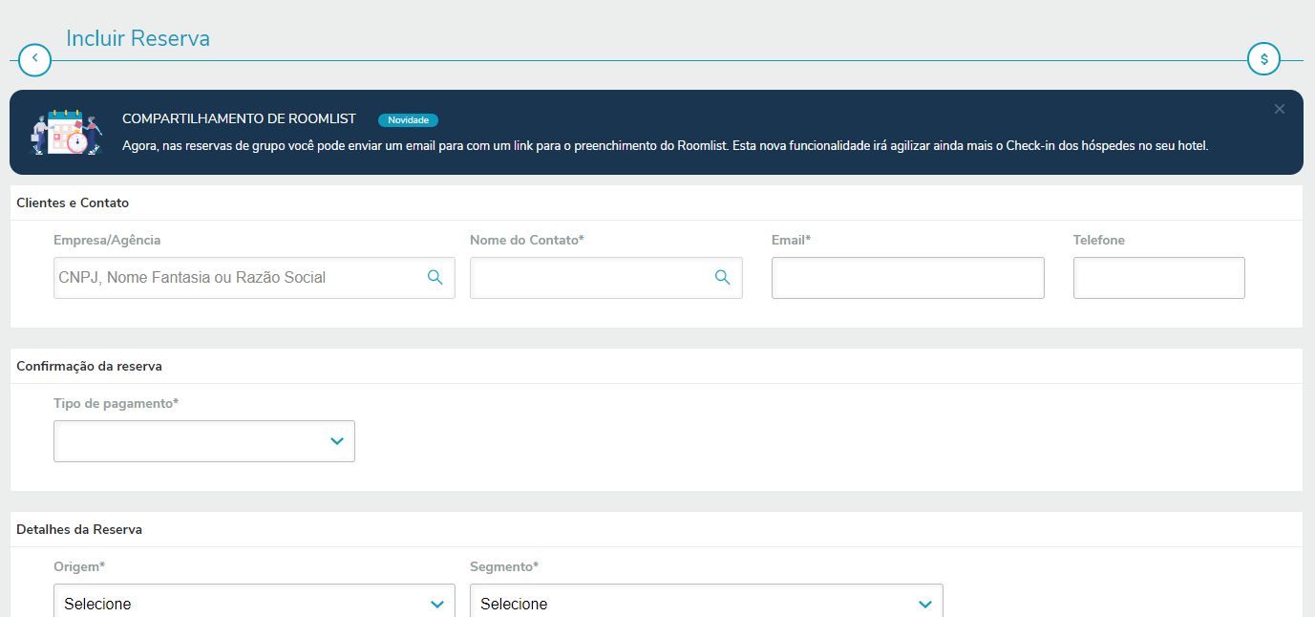Click the Telefone field label

tap(1099, 240)
